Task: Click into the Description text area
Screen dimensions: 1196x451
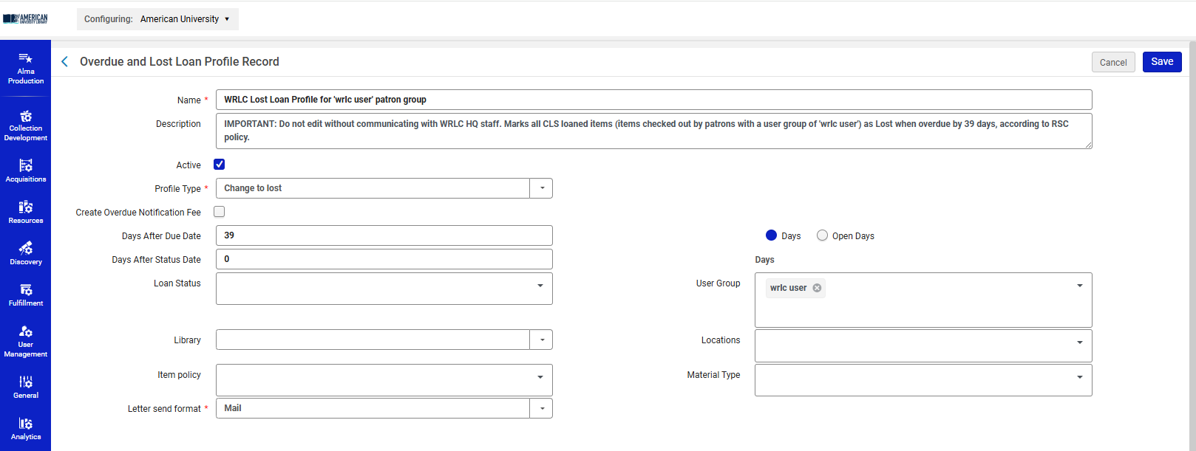Action: (653, 131)
